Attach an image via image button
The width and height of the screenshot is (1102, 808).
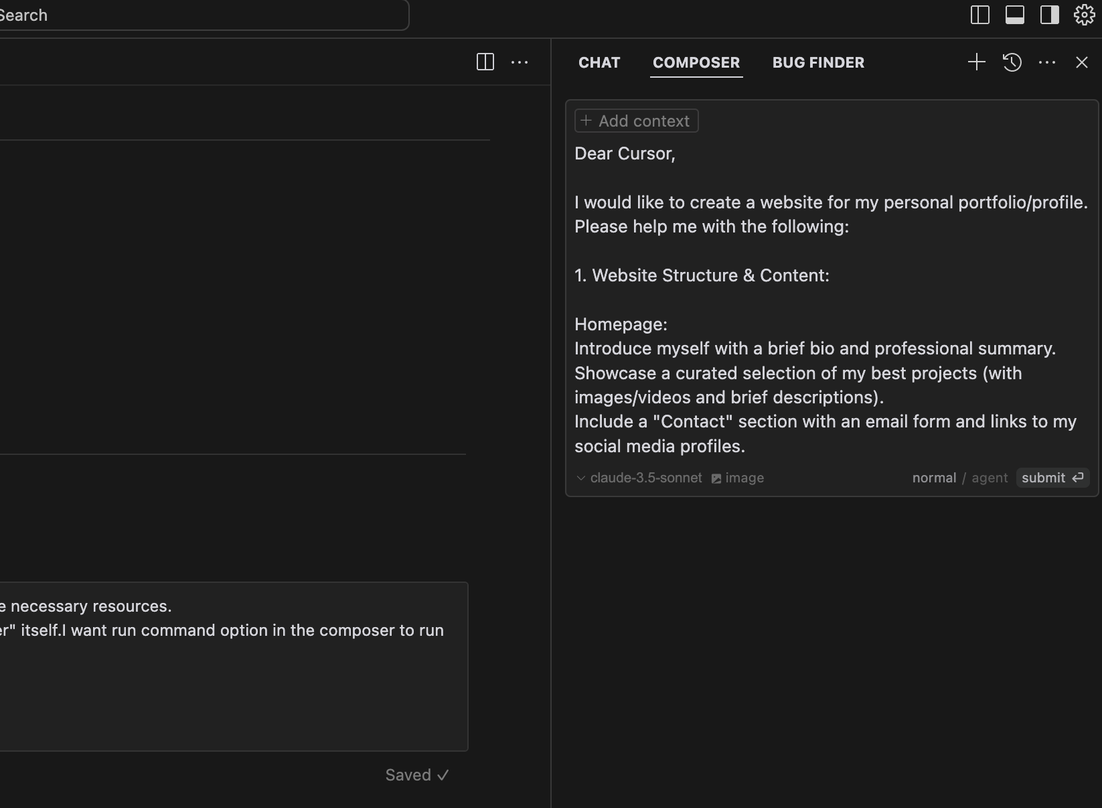pyautogui.click(x=737, y=478)
